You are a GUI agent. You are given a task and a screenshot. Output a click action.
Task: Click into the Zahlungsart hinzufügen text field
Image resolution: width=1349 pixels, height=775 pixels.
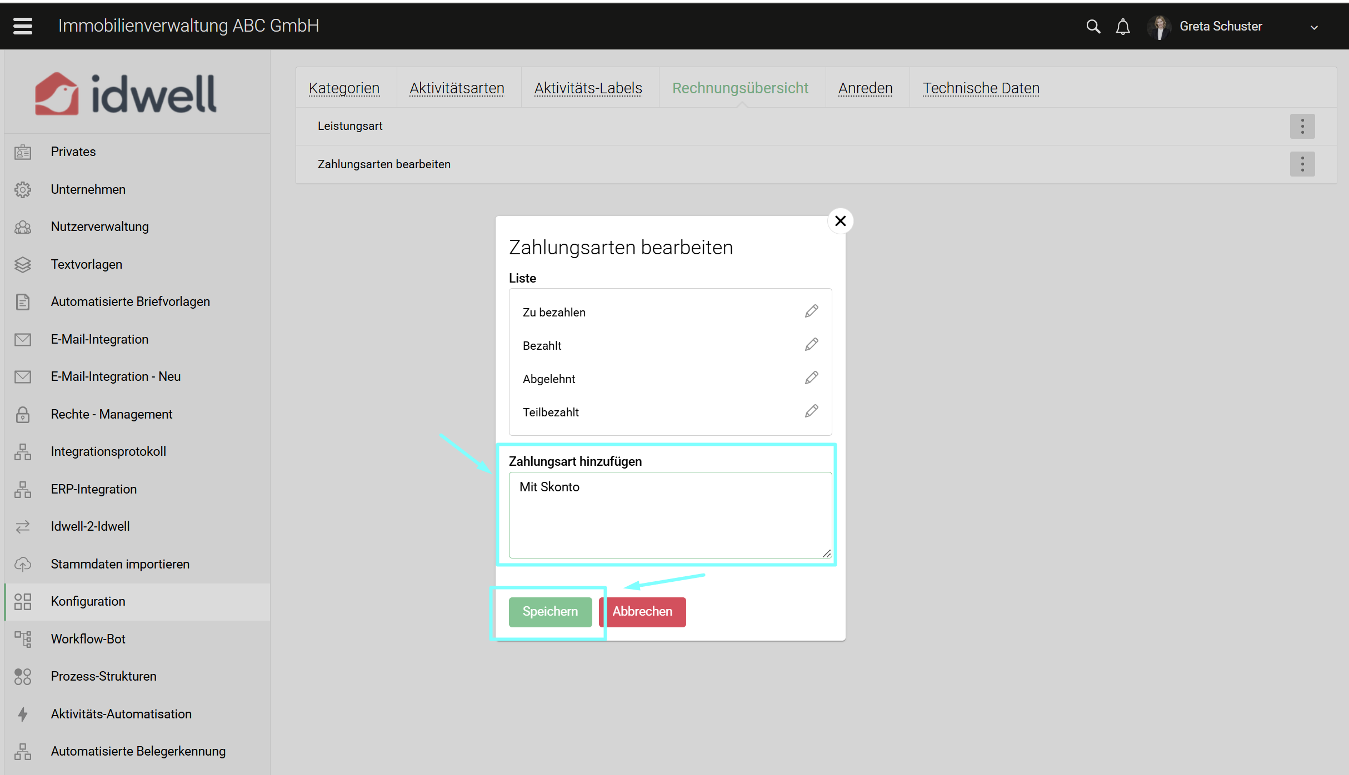pos(670,515)
